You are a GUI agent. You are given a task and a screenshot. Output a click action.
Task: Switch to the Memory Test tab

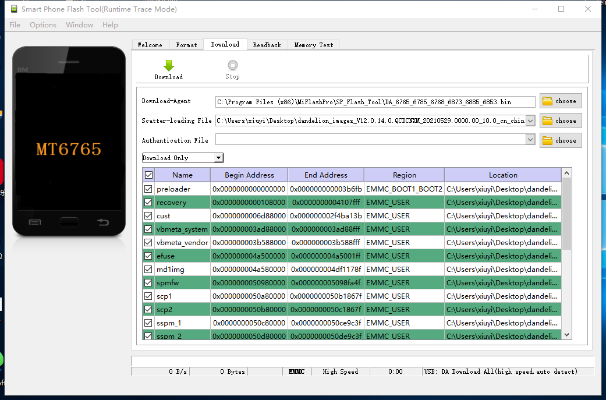tap(313, 45)
